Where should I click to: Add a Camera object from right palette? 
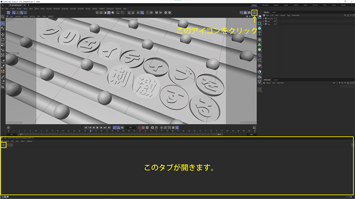[x=260, y=77]
